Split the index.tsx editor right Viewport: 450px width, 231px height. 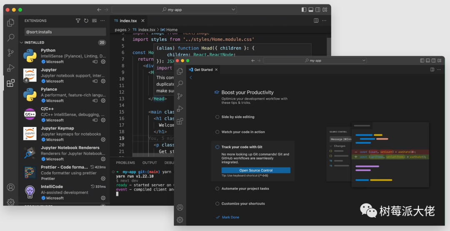pos(316,21)
